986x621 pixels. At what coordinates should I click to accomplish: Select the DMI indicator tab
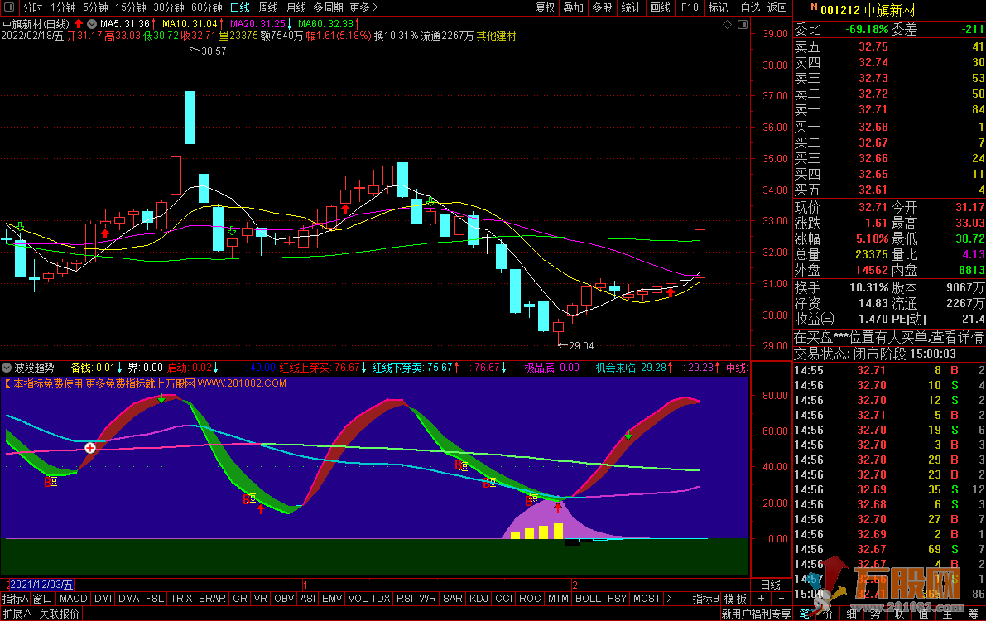coord(103,599)
